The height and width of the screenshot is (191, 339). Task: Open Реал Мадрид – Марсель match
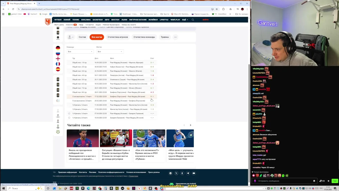click(127, 63)
